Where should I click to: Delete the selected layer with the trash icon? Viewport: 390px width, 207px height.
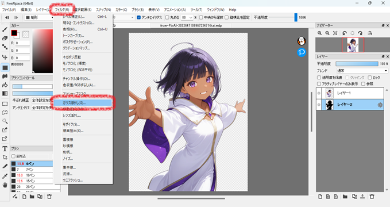click(372, 197)
